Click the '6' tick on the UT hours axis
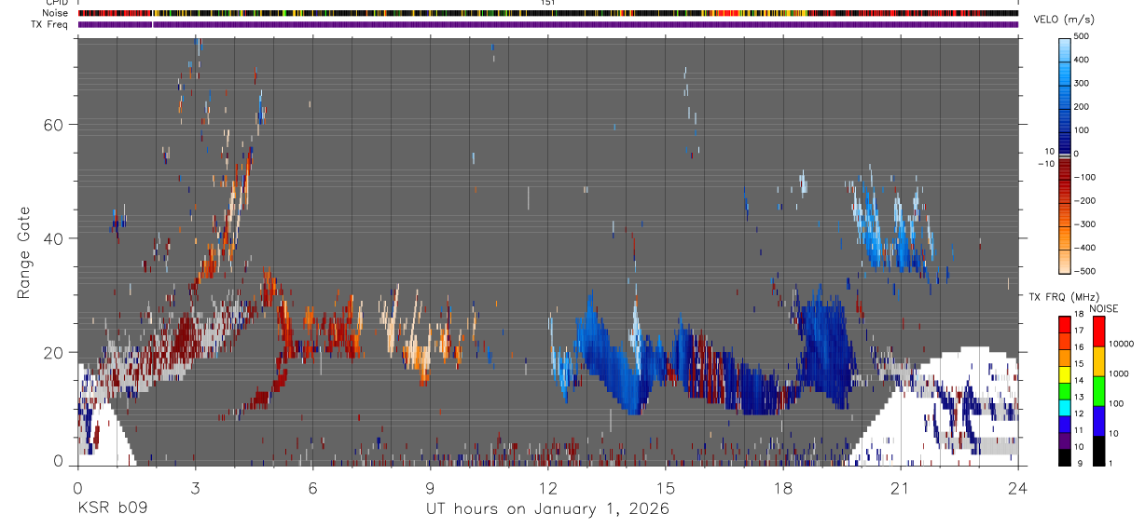Image resolution: width=1145 pixels, height=528 pixels. [x=312, y=487]
